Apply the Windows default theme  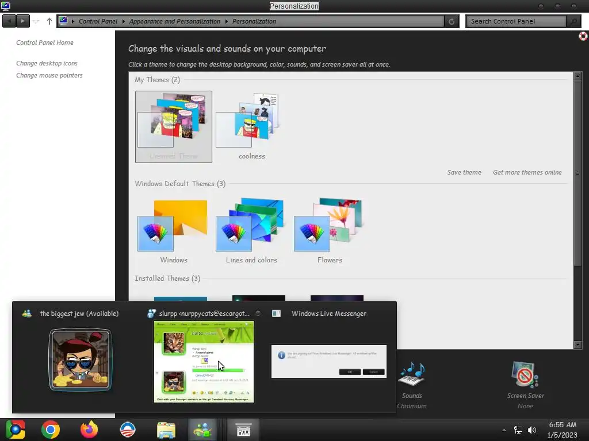click(x=174, y=231)
